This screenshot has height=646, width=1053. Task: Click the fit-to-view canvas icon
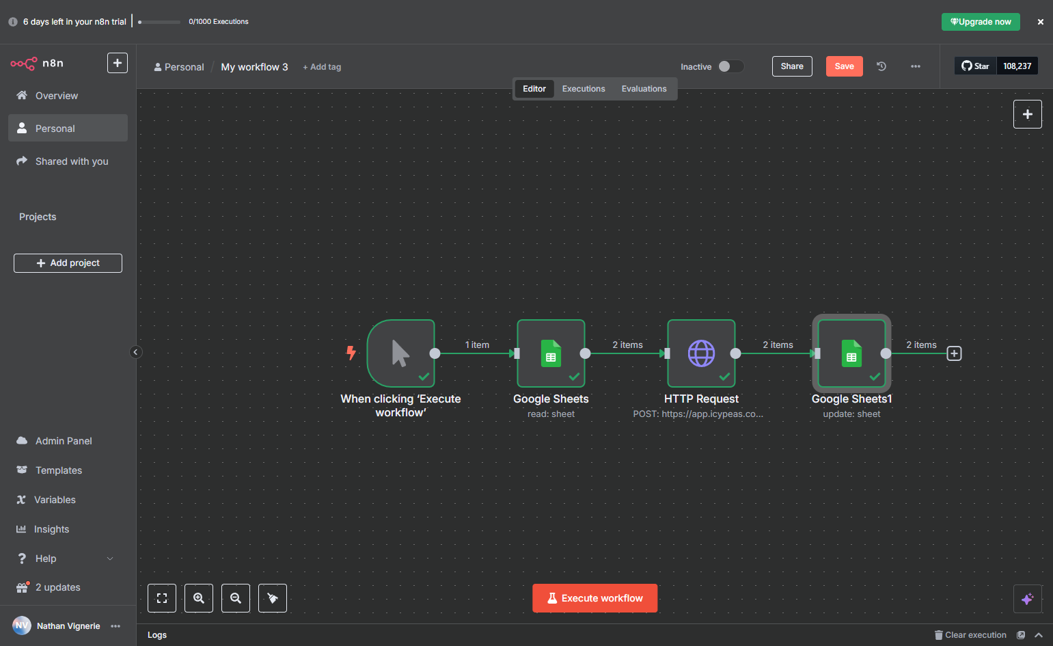(162, 598)
